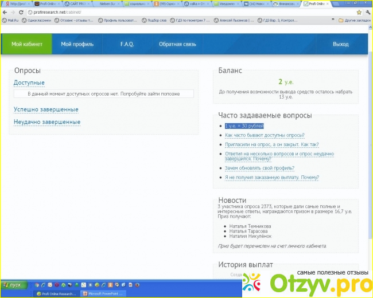The height and width of the screenshot is (298, 373).
Task: Go to the F.A.Q. menu item
Action: pyautogui.click(x=127, y=44)
